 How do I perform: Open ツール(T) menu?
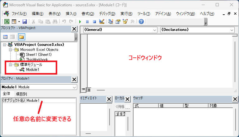click(144, 14)
